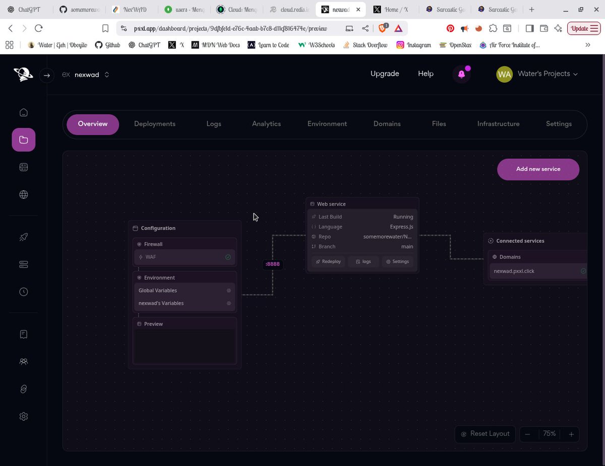
Task: Toggle the WAF check in the Firewall section
Action: [x=228, y=257]
